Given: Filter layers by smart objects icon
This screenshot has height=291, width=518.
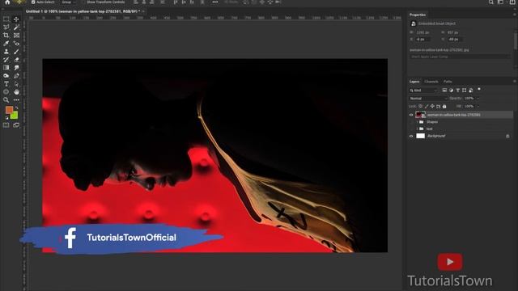Looking at the screenshot, I should (471, 90).
